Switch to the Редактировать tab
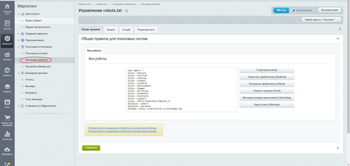Screen dimensions: 350x166 click(x=146, y=30)
